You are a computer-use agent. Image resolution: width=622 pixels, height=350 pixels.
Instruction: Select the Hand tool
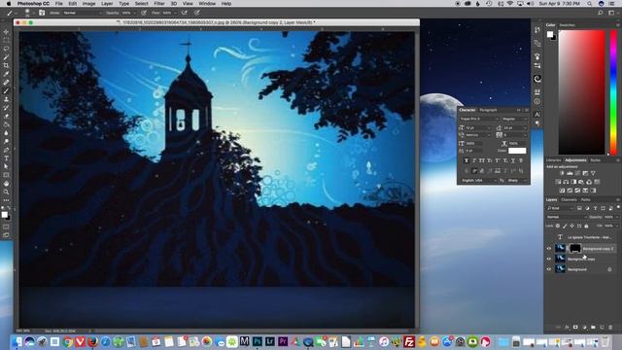[6, 184]
